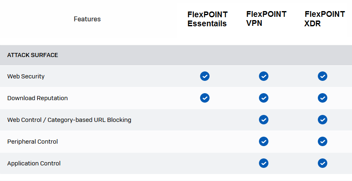The width and height of the screenshot is (352, 181).
Task: Click Web Security checkmark under FlexPOINT Essentials
Action: point(205,76)
